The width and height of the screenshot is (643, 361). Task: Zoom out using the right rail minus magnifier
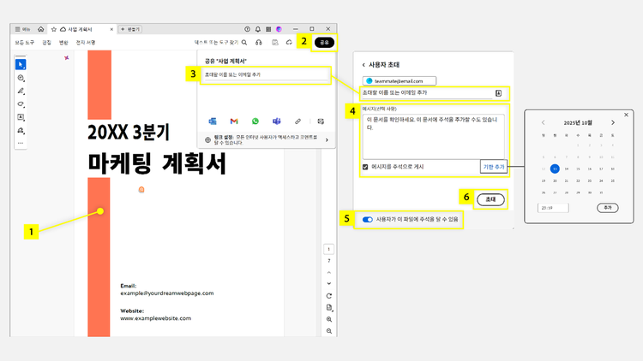329,331
